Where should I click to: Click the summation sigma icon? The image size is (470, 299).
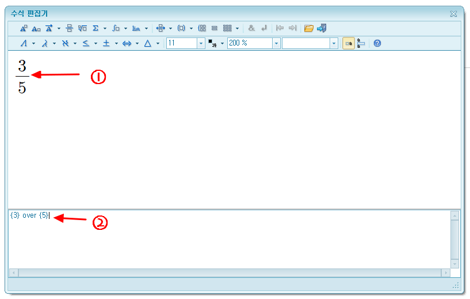click(95, 29)
